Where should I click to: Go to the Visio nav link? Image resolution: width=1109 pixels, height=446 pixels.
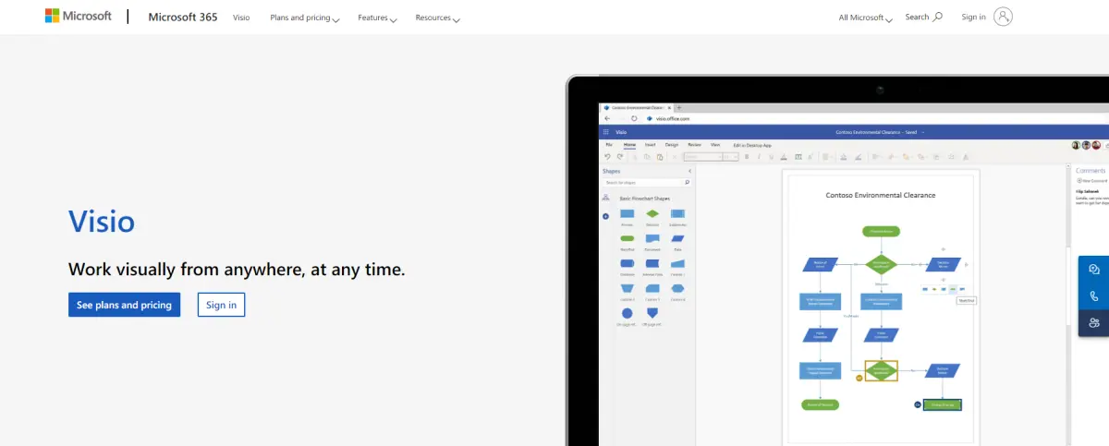point(241,18)
